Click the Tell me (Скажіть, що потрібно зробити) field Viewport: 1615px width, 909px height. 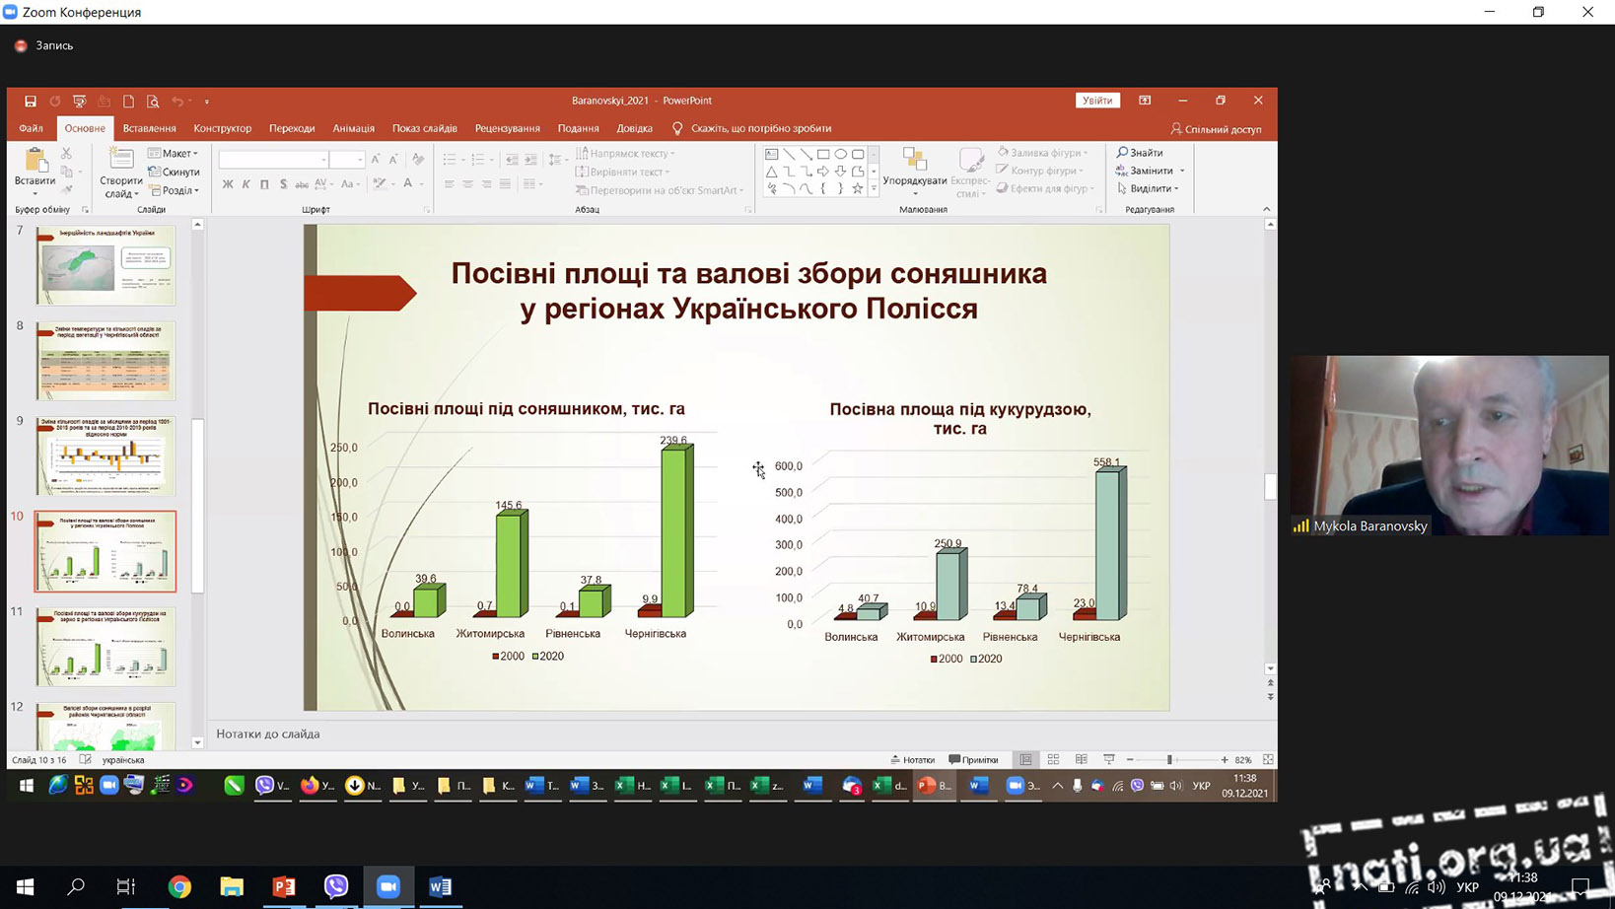[x=751, y=128]
